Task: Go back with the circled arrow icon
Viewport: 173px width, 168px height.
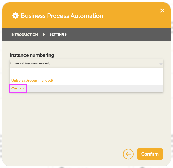Action: point(128,154)
